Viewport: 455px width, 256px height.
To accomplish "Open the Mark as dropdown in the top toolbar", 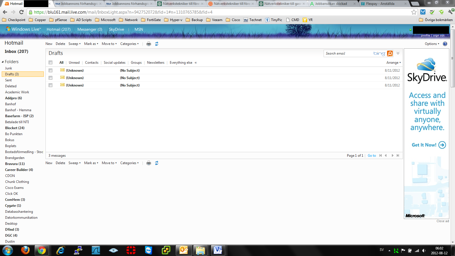I will (x=91, y=44).
